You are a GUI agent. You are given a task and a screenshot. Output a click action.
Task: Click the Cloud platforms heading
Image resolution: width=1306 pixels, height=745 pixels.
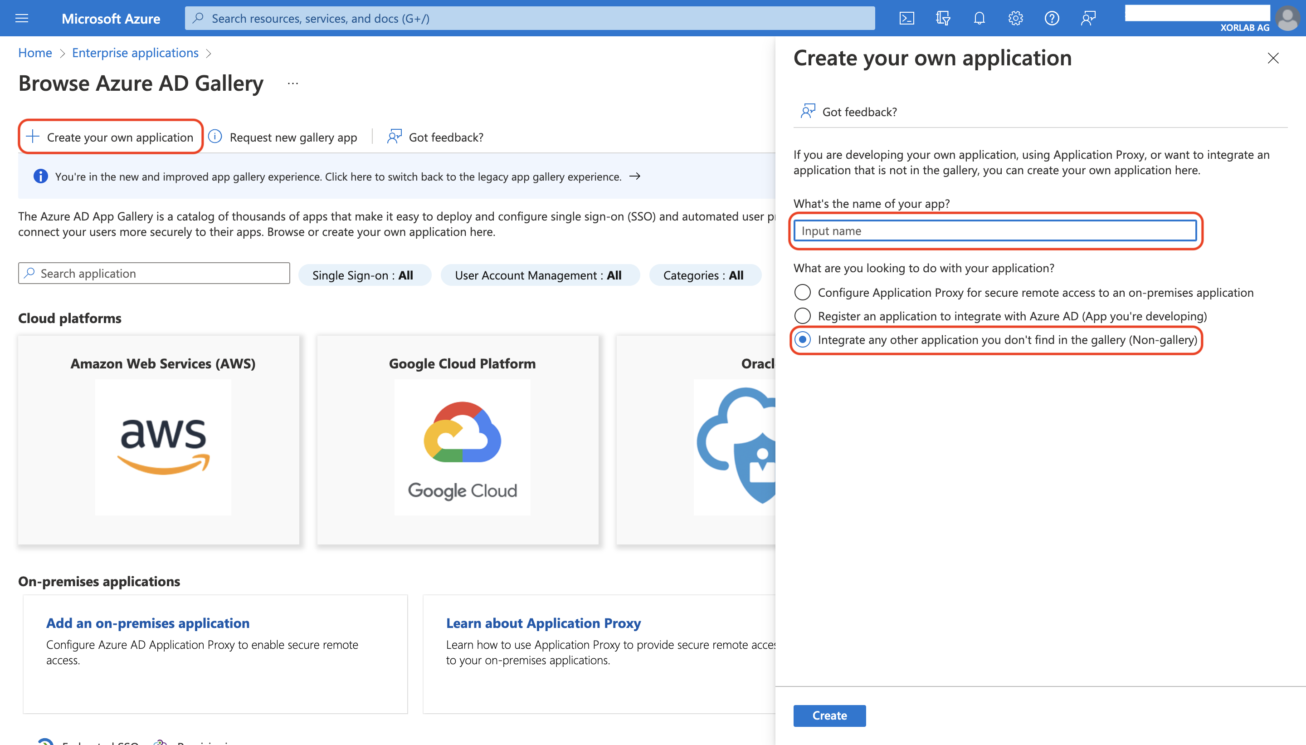pos(70,318)
